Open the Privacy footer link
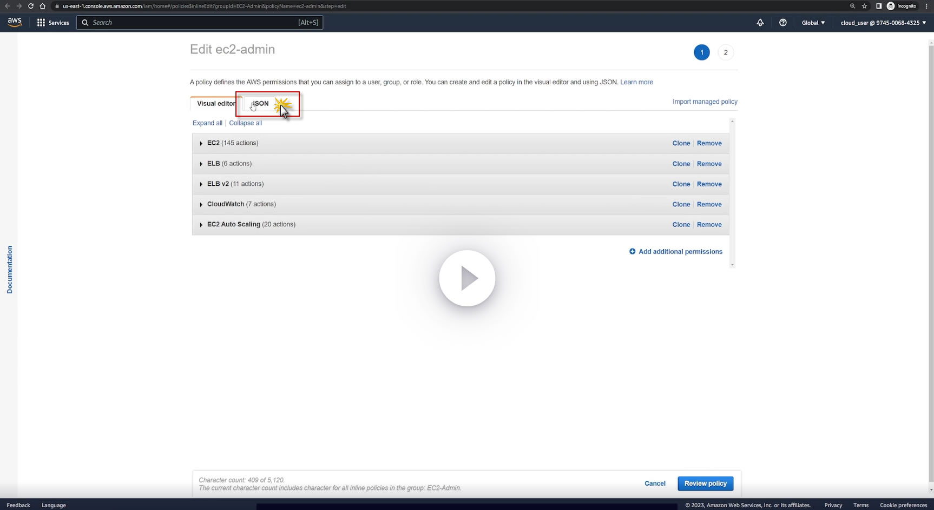Image resolution: width=934 pixels, height=510 pixels. click(x=833, y=505)
